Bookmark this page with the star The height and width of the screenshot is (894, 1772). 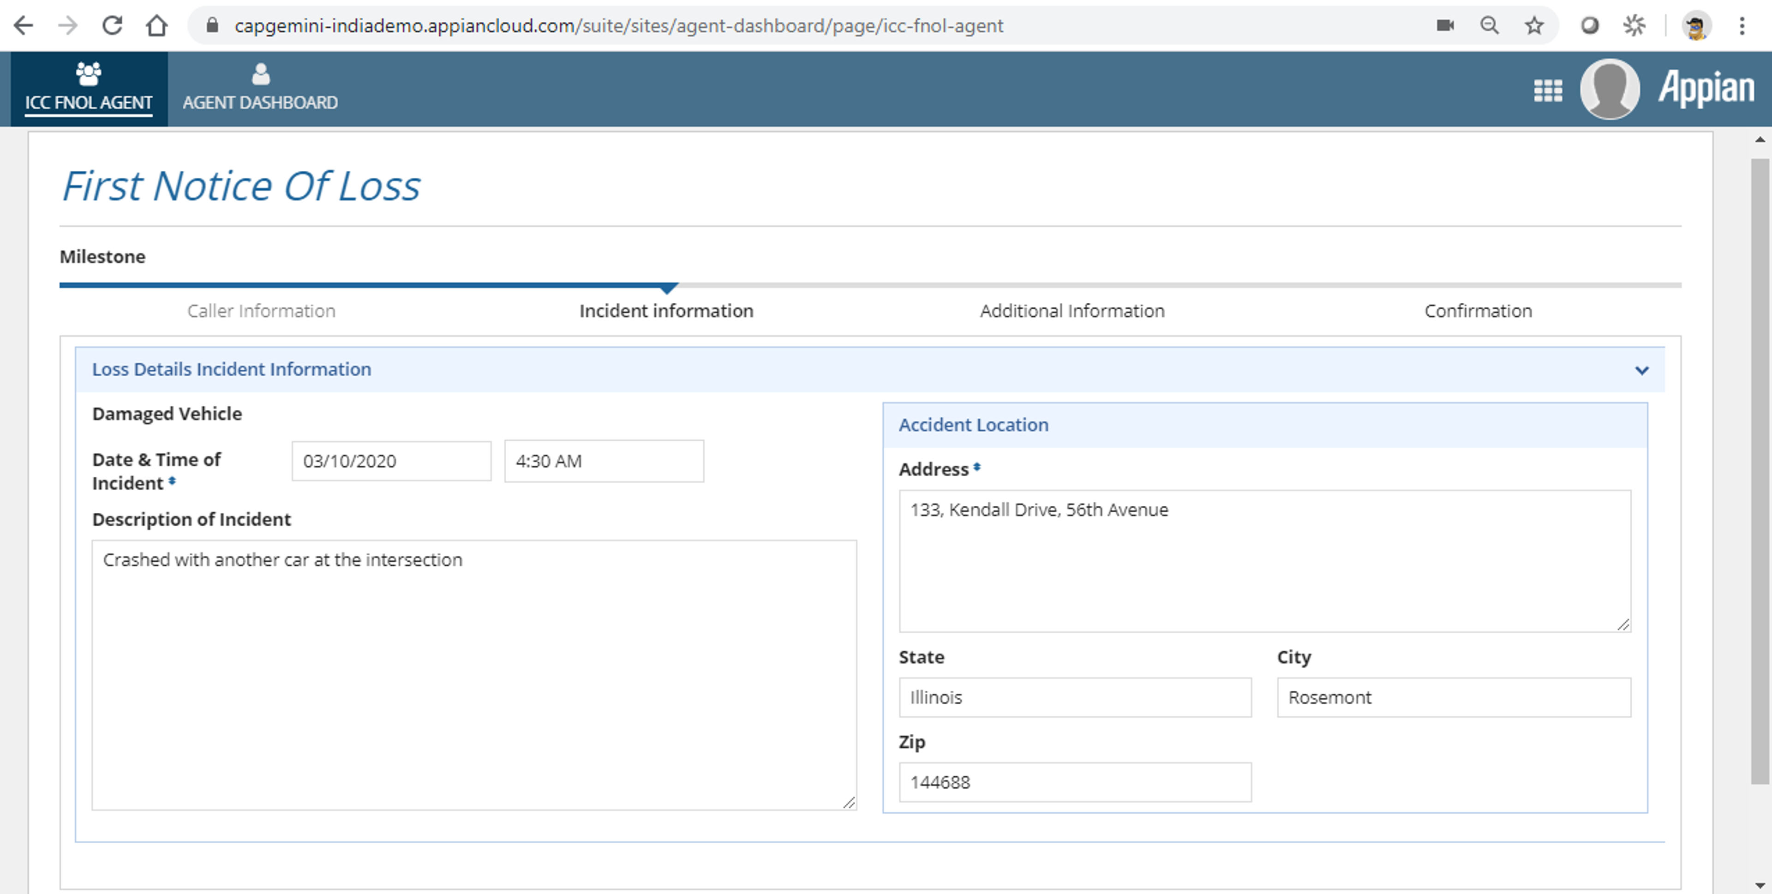(x=1534, y=25)
